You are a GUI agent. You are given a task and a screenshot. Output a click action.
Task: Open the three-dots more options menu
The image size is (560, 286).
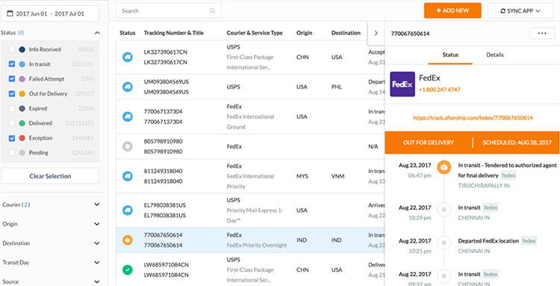click(542, 33)
